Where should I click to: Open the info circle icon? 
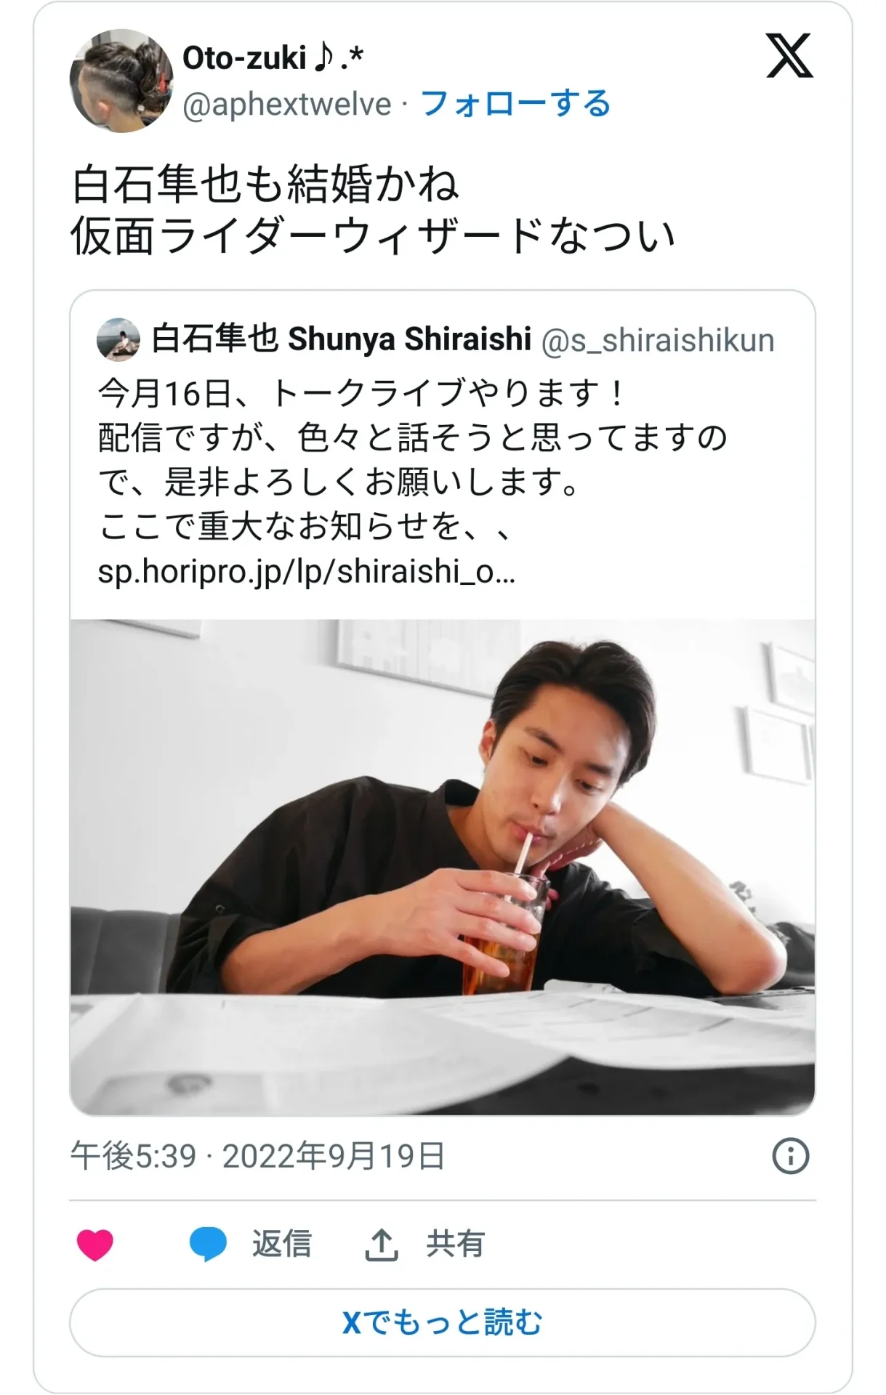(790, 1155)
